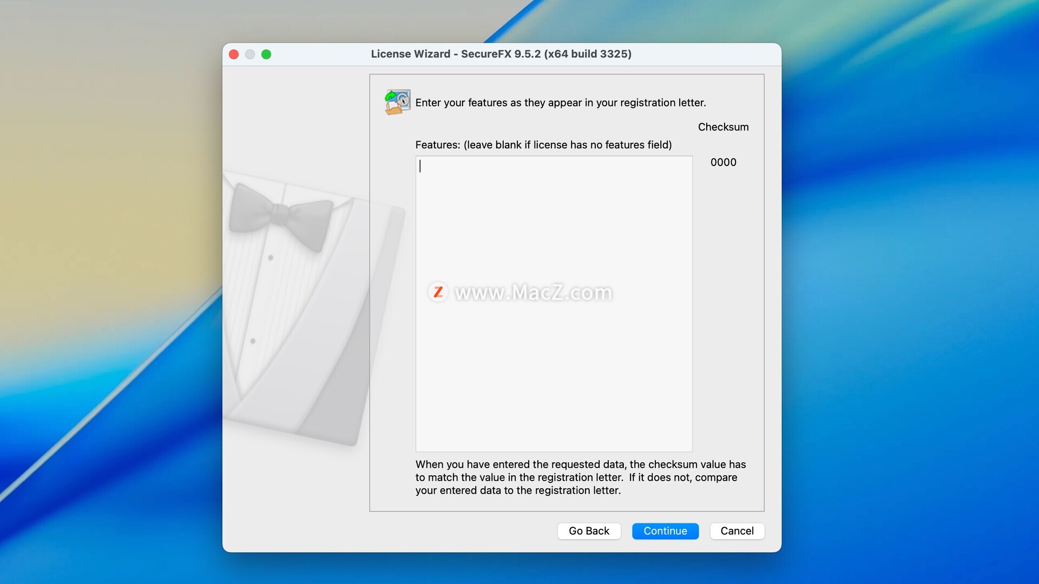Click the License Wizard title bar text
The image size is (1039, 584).
[501, 54]
